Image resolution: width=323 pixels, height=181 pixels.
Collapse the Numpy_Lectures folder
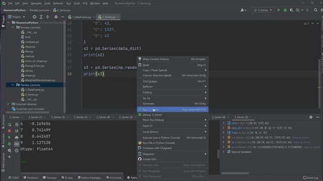tap(13, 27)
